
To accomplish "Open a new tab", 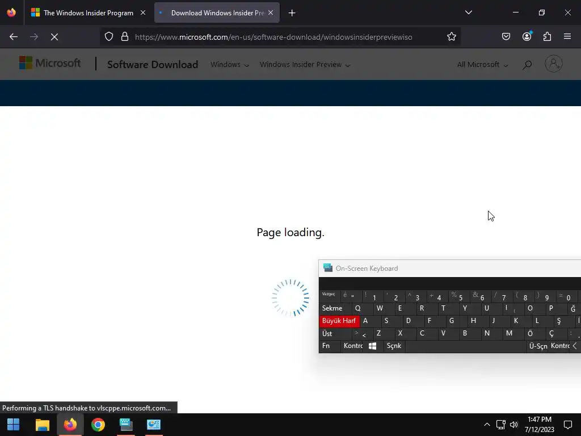I will click(292, 13).
